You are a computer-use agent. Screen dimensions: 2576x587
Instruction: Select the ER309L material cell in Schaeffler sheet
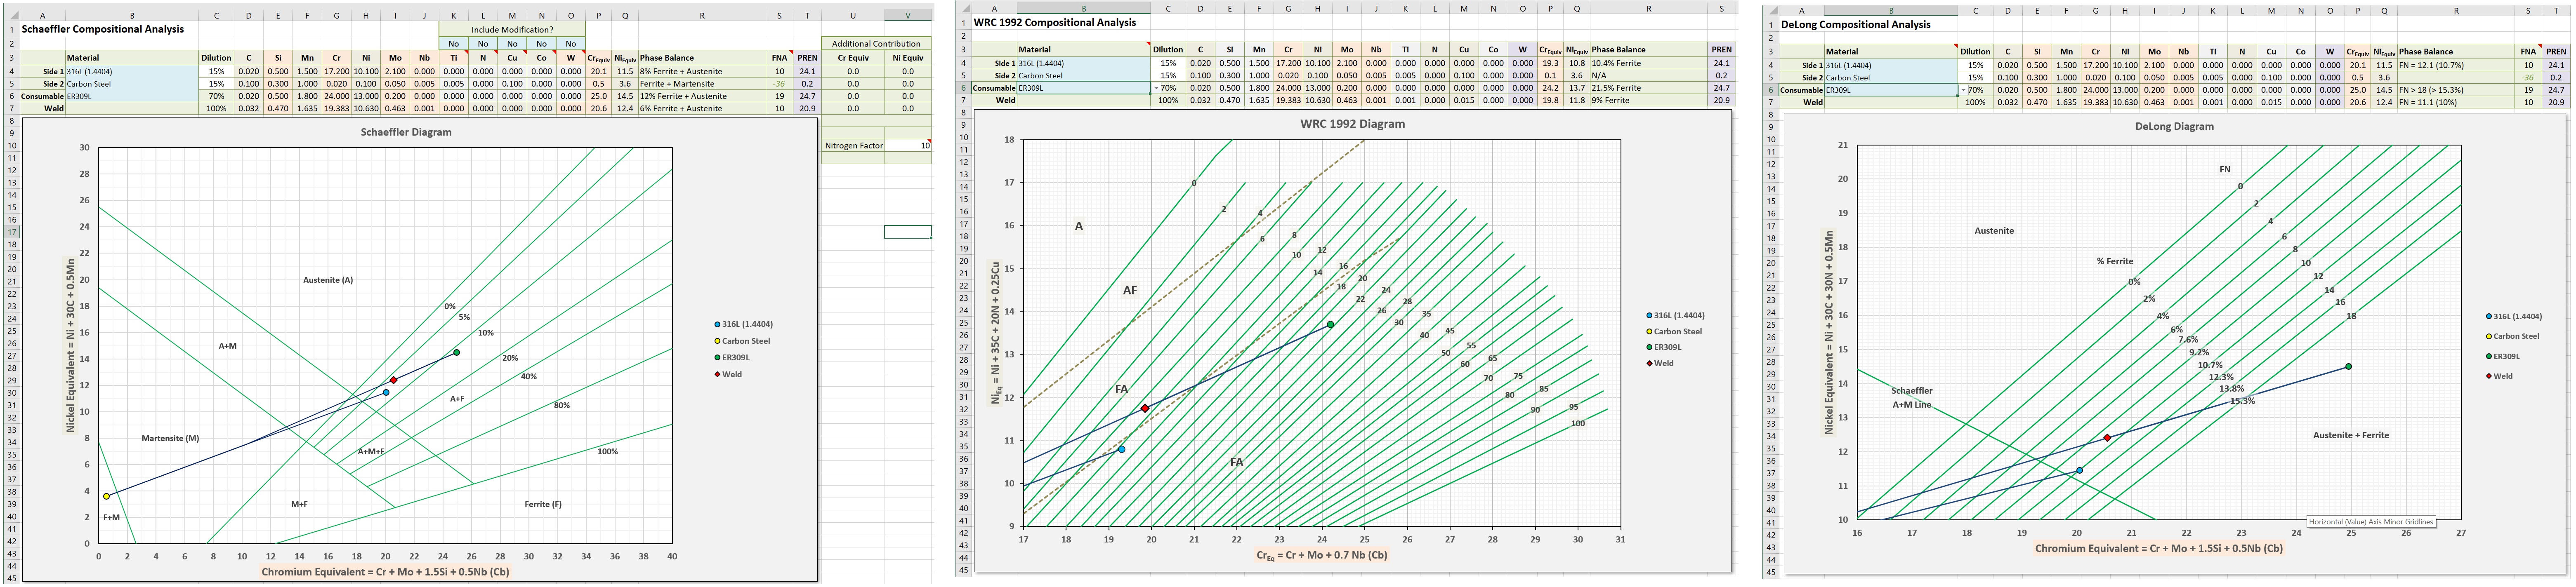click(x=132, y=96)
